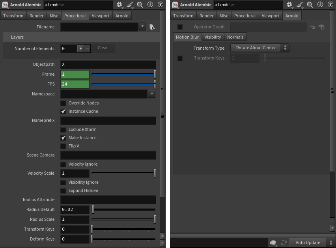Uncheck the Instance Cache checkbox
This screenshot has width=336, height=248.
click(x=63, y=112)
